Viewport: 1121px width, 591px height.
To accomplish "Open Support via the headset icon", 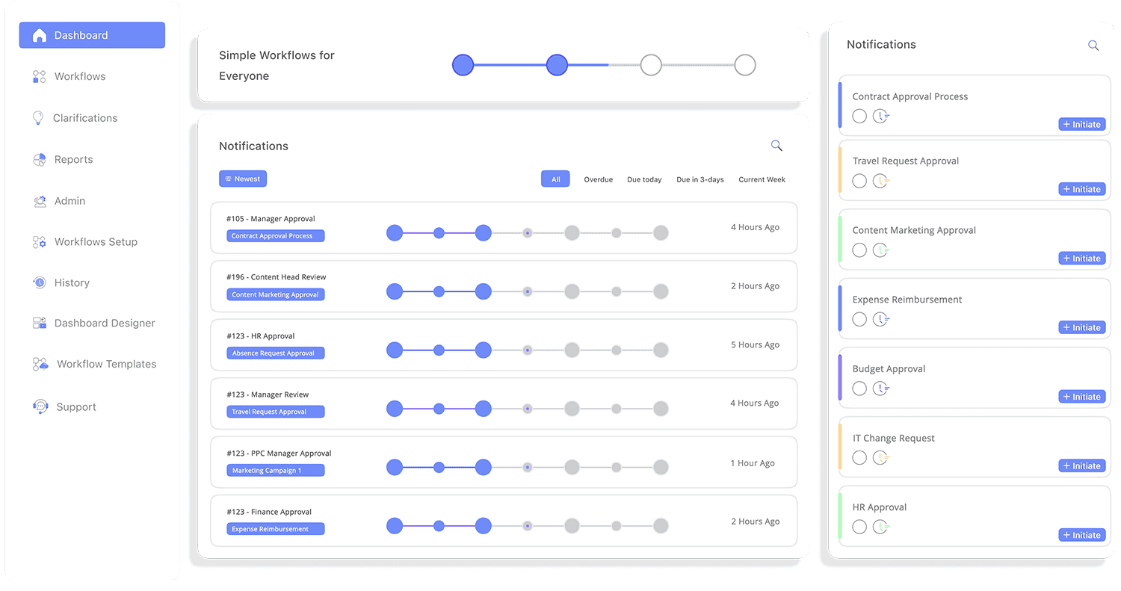I will point(40,406).
